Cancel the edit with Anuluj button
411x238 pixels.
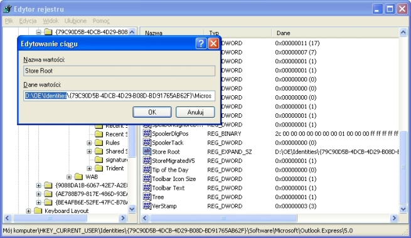[195, 112]
